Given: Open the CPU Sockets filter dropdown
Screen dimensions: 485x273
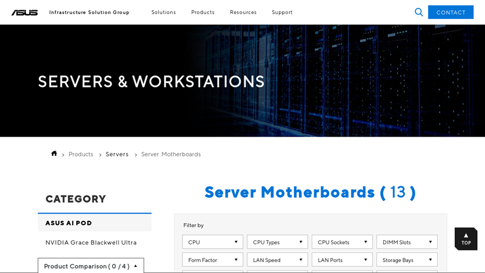Looking at the screenshot, I should click(x=342, y=242).
